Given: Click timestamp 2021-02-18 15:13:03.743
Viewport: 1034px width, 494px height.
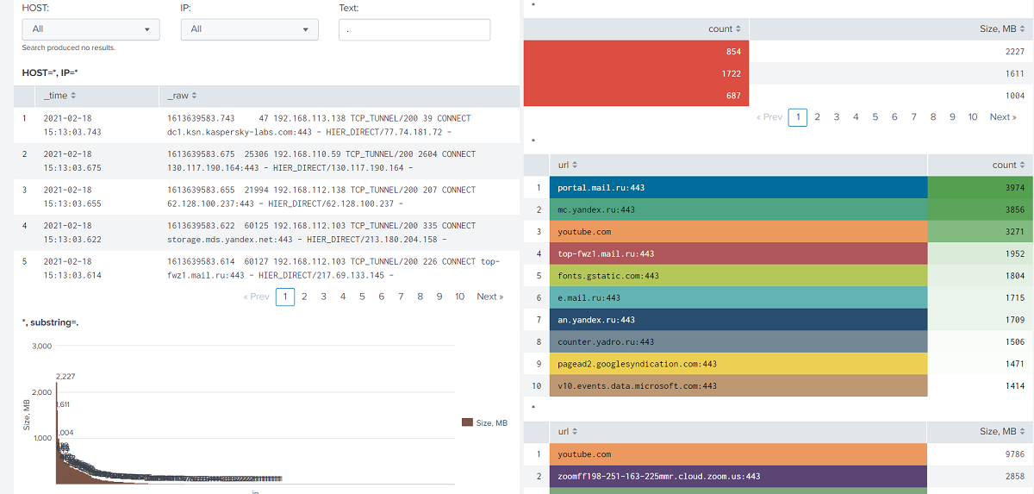Looking at the screenshot, I should click(72, 125).
